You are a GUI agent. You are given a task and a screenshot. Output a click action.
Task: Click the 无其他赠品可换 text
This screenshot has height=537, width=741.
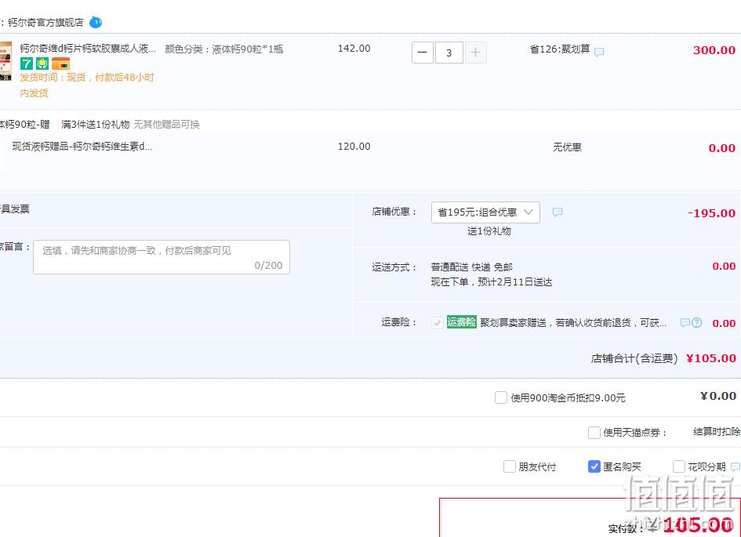coord(166,124)
